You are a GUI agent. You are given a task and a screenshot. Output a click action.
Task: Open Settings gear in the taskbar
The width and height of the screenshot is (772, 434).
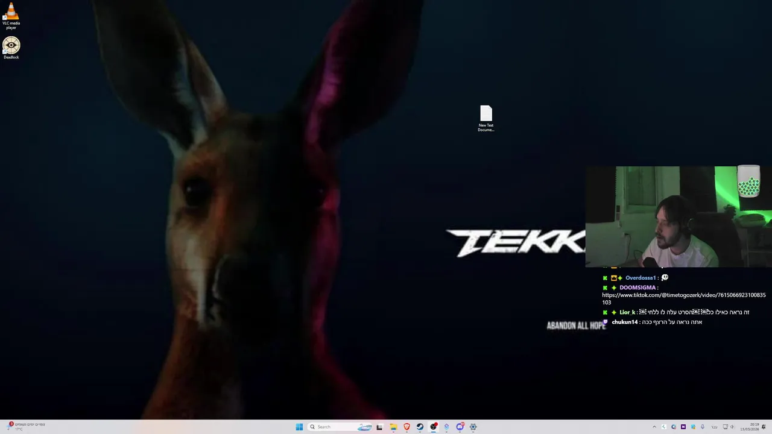pyautogui.click(x=473, y=427)
